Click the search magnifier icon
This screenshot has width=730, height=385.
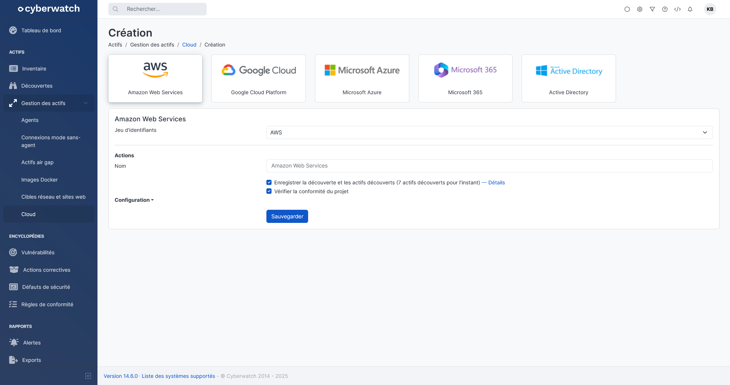click(115, 9)
